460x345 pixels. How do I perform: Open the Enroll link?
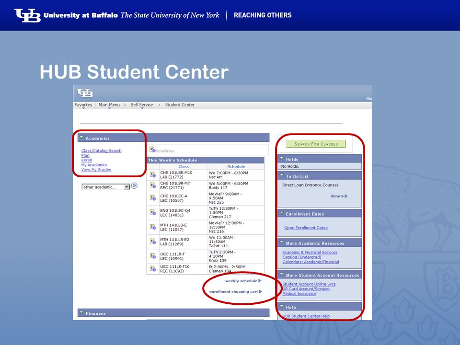tap(87, 160)
